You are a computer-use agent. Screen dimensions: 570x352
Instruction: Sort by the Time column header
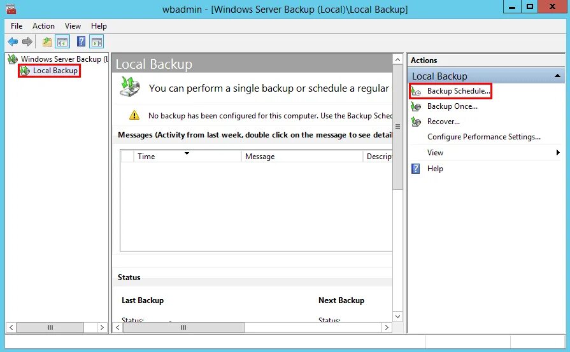pos(187,156)
